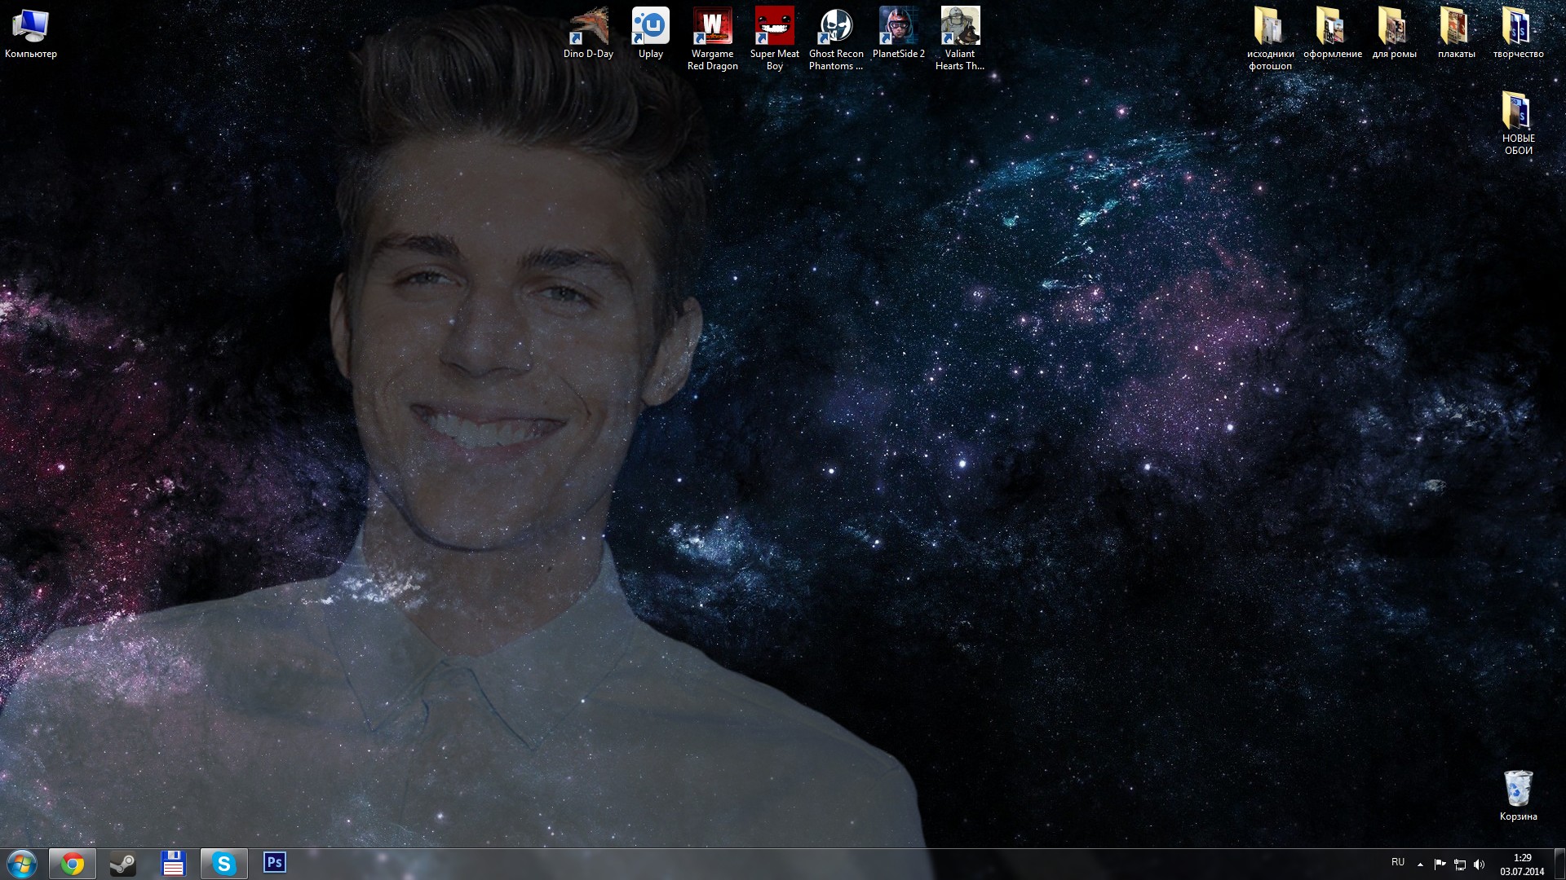
Task: Open Ghost Recon Phantoms shortcut
Action: pyautogui.click(x=836, y=28)
